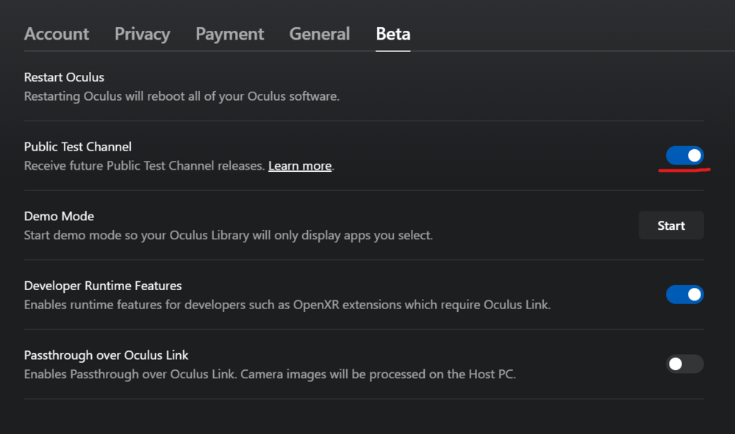Click the Public Test Channel heading
Screen dimensions: 735x434
pos(78,147)
